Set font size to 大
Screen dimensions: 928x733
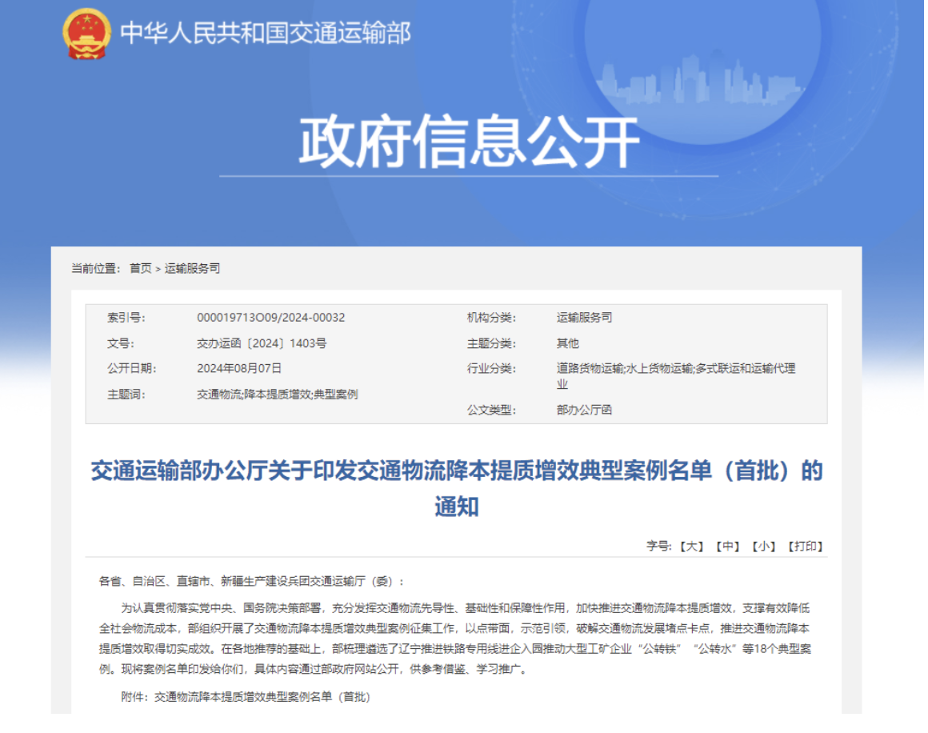click(x=691, y=547)
